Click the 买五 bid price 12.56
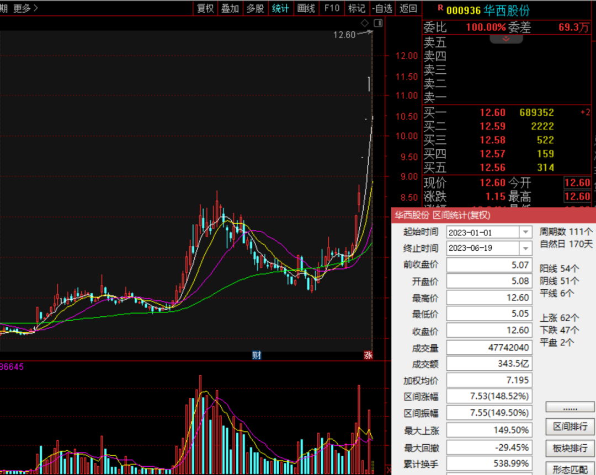This screenshot has height=475, width=596. (492, 168)
